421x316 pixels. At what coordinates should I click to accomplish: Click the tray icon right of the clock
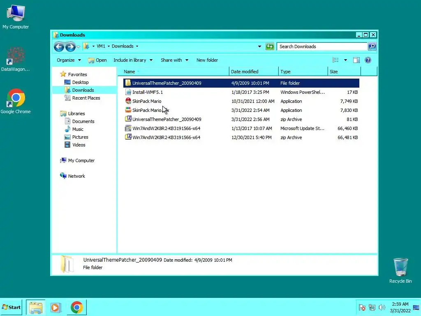[416, 307]
